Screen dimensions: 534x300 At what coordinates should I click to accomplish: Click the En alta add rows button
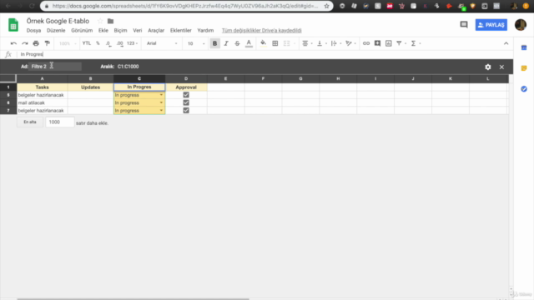30,122
